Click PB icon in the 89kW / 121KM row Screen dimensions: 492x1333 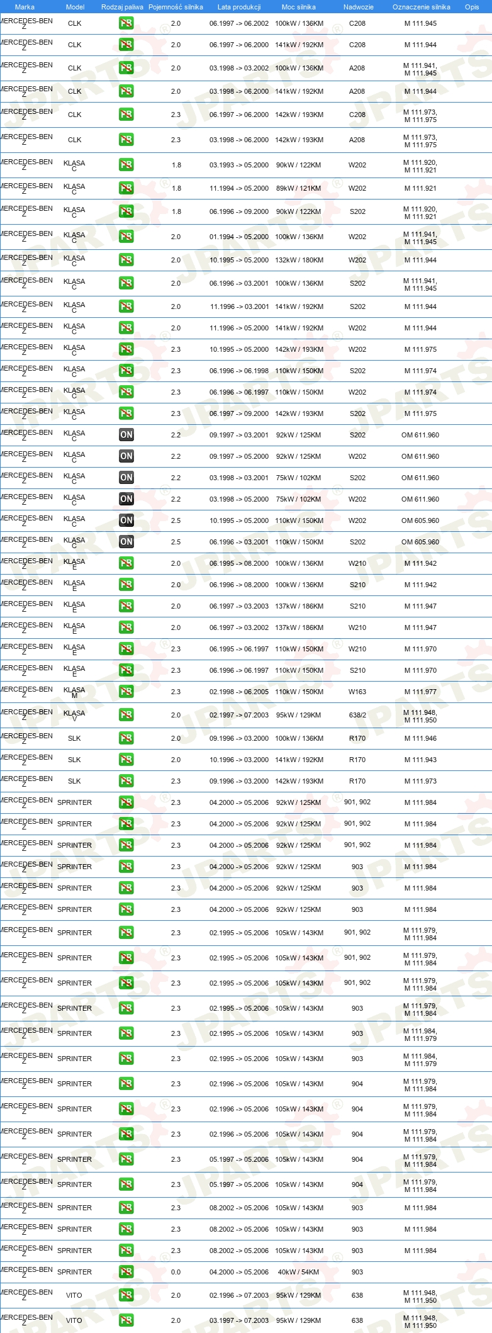pyautogui.click(x=126, y=188)
